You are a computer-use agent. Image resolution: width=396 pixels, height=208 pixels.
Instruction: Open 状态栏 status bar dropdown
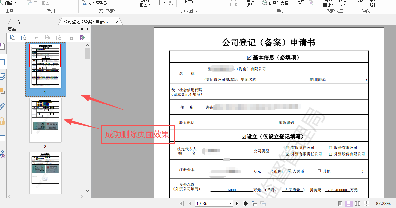[x=342, y=4]
